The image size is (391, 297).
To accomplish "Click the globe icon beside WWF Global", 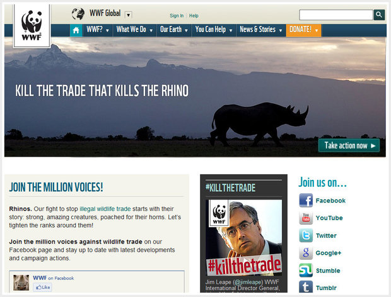I will tap(78, 14).
